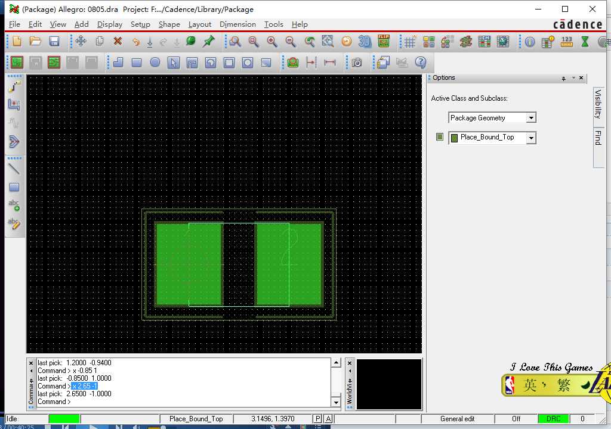Open the Edit menu

pyautogui.click(x=35, y=24)
